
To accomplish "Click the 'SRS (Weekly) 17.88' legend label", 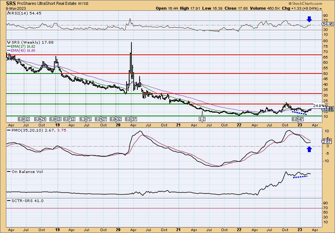I will 32,42.
